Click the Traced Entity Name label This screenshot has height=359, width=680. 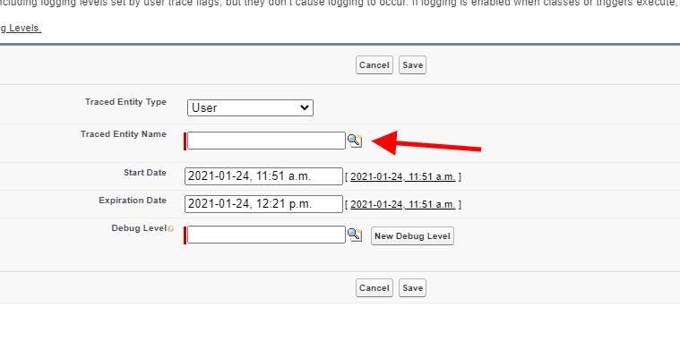click(124, 134)
